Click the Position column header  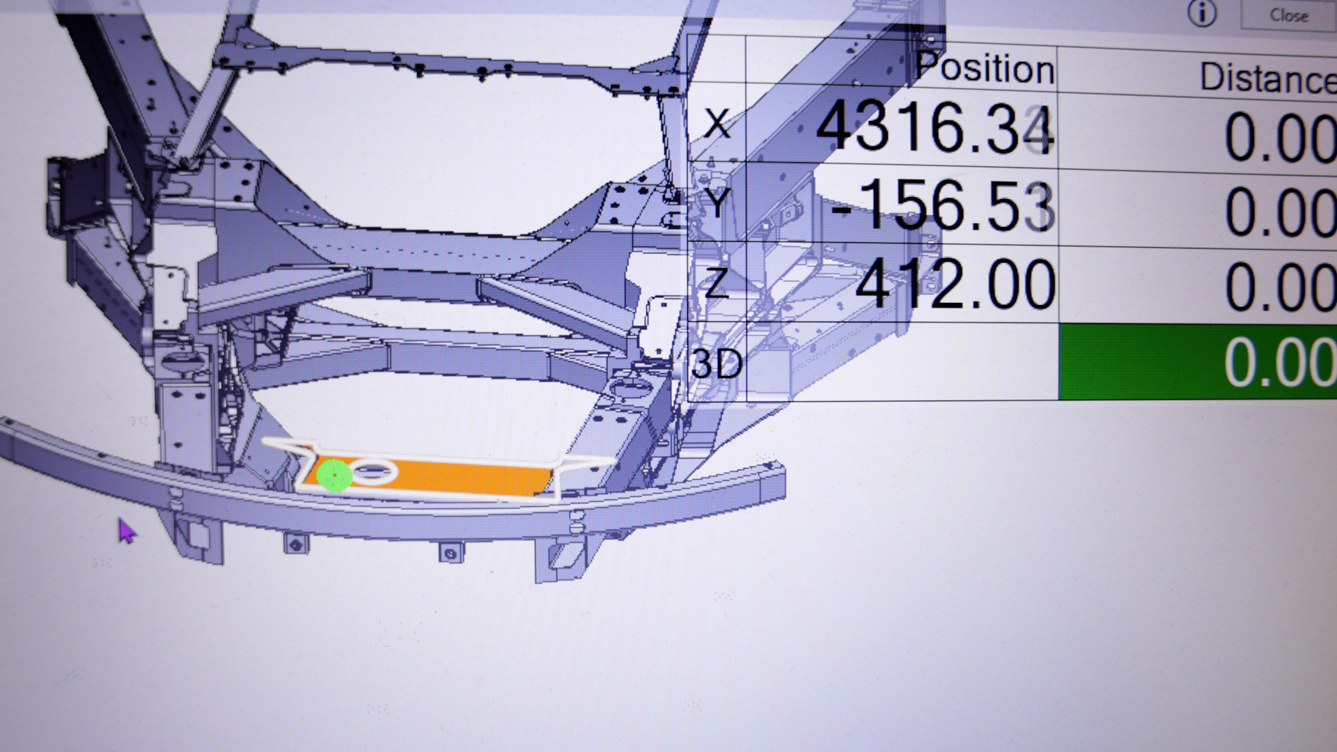[x=985, y=69]
